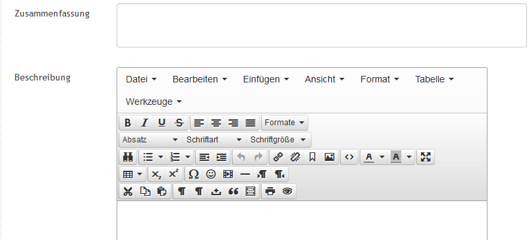Align text right

[233, 123]
